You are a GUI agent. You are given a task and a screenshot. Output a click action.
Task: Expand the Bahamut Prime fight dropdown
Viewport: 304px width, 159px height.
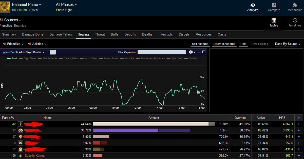click(27, 5)
